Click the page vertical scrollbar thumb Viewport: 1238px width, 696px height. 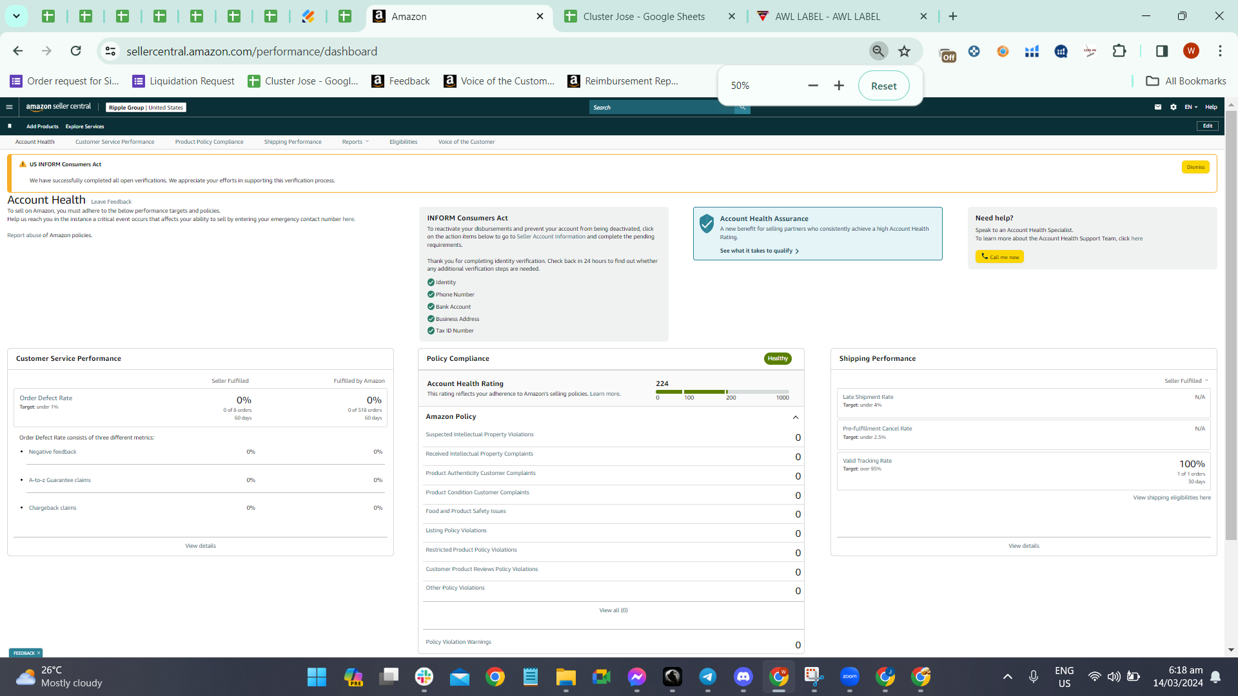tap(1231, 325)
